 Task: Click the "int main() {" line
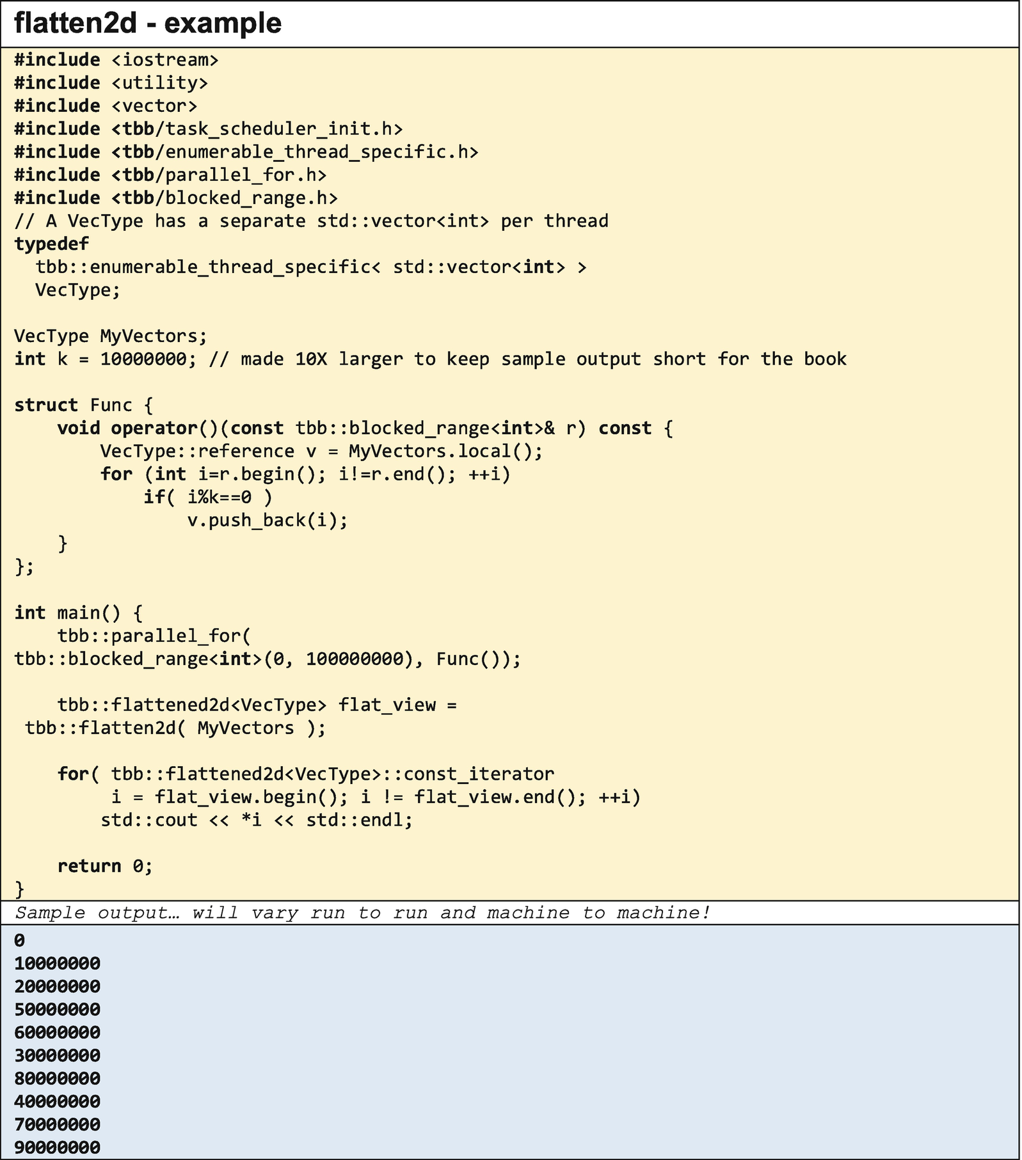click(79, 613)
